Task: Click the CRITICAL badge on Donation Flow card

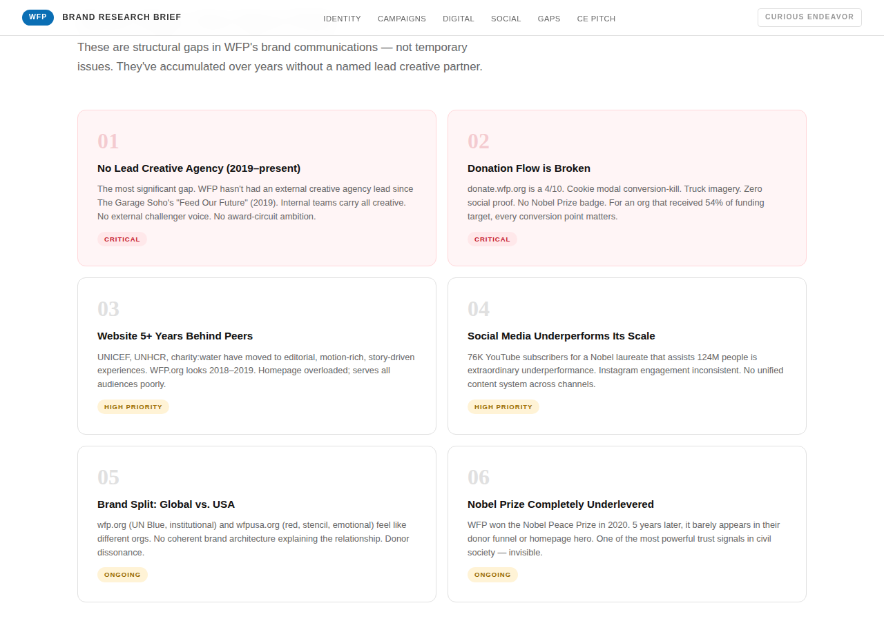Action: click(492, 239)
